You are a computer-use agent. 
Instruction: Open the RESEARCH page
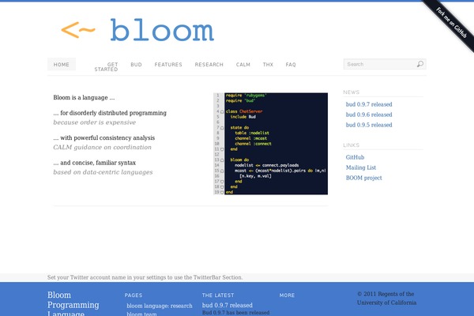209,65
